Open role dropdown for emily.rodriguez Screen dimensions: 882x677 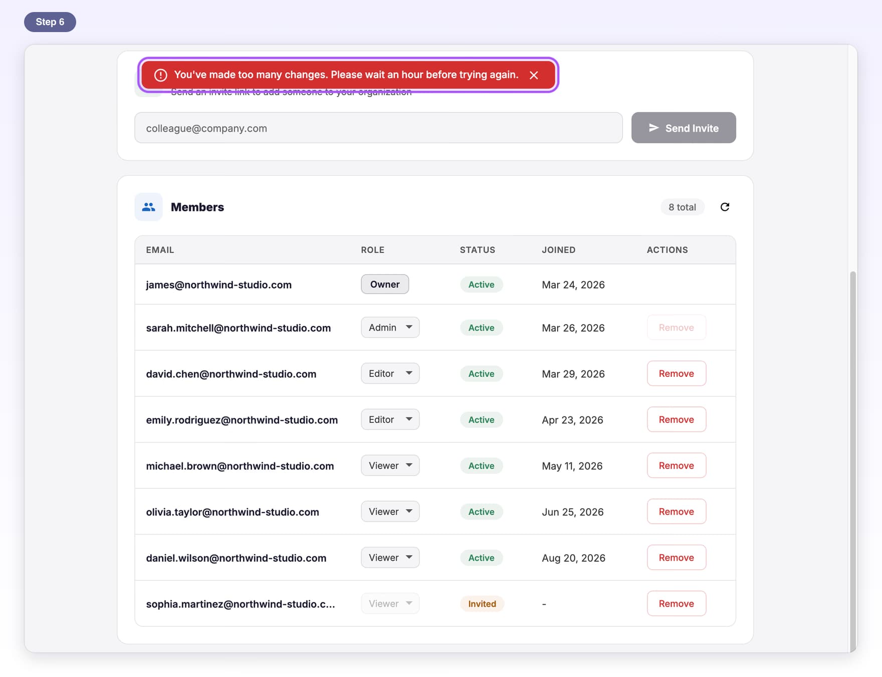click(x=390, y=419)
